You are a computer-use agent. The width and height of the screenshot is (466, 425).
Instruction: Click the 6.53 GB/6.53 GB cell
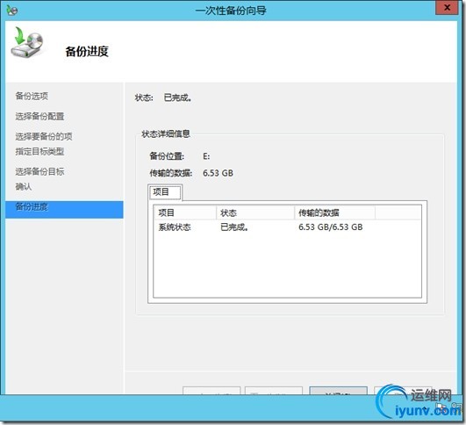(331, 227)
